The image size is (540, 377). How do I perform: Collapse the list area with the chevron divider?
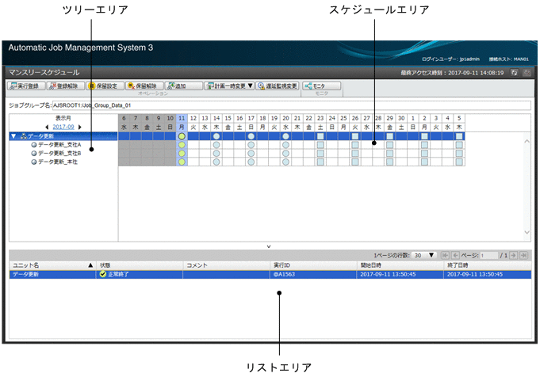click(x=269, y=246)
